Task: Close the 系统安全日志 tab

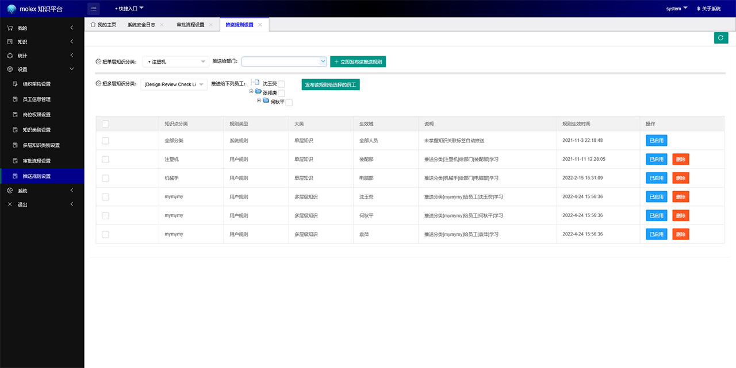Action: [x=162, y=25]
